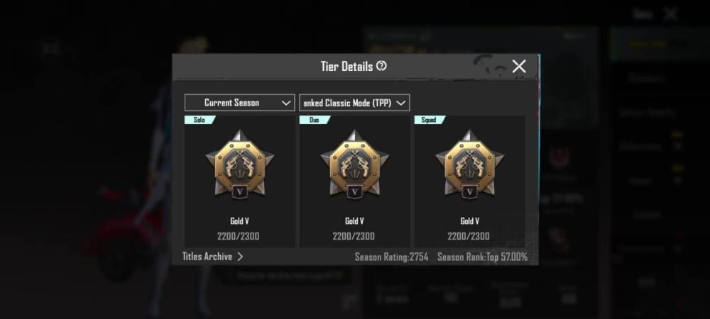
Task: Click the Current Season dropdown arrow
Action: 285,103
